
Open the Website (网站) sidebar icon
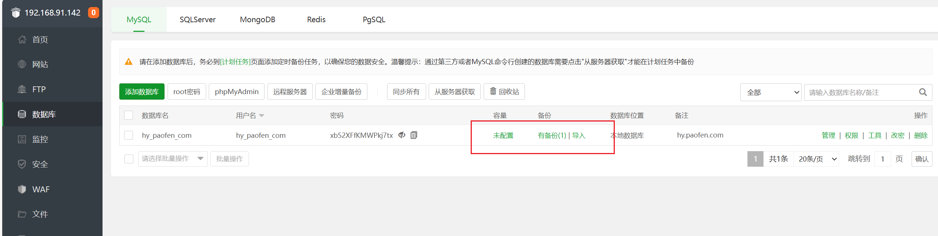22,64
